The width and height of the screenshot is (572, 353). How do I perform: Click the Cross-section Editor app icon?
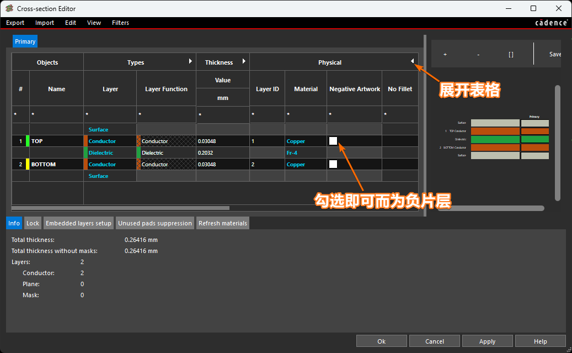coord(9,8)
